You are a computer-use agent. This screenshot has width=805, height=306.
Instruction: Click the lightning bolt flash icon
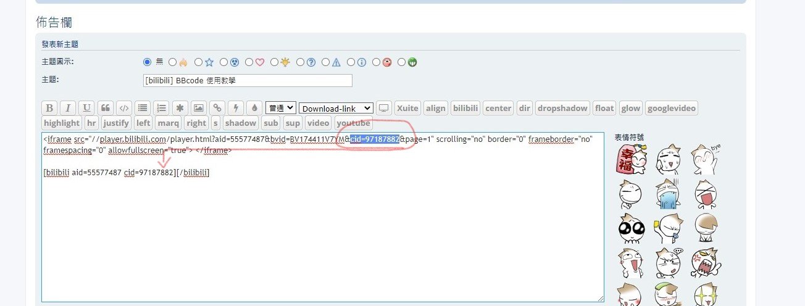tap(235, 108)
